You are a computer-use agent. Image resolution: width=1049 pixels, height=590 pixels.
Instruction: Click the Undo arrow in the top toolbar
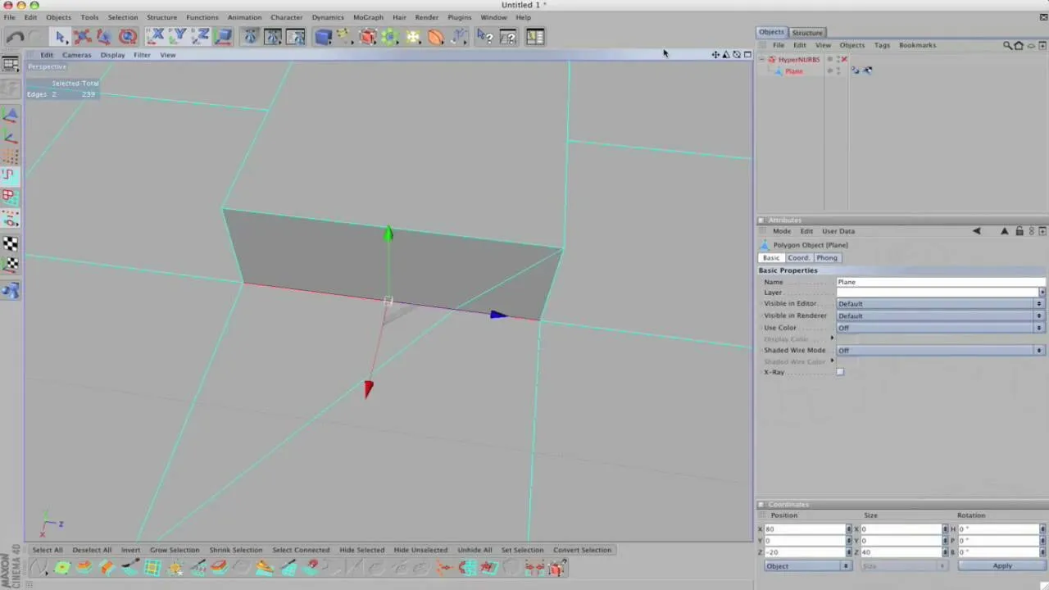pyautogui.click(x=15, y=37)
